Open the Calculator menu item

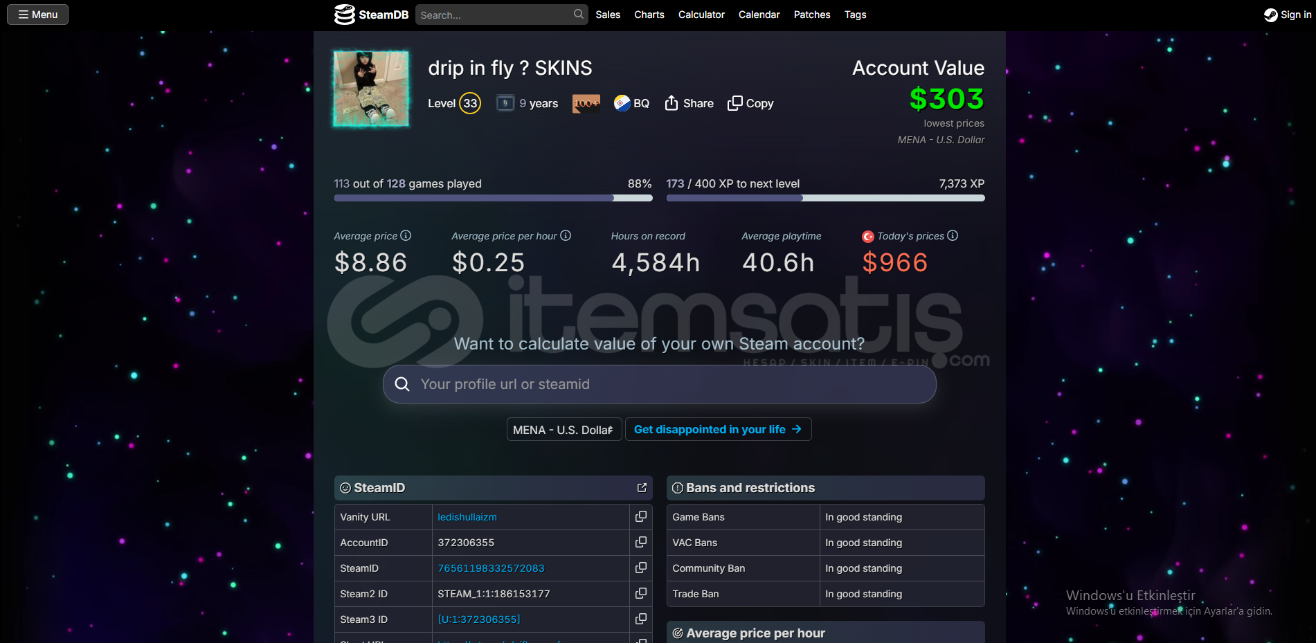click(x=701, y=15)
